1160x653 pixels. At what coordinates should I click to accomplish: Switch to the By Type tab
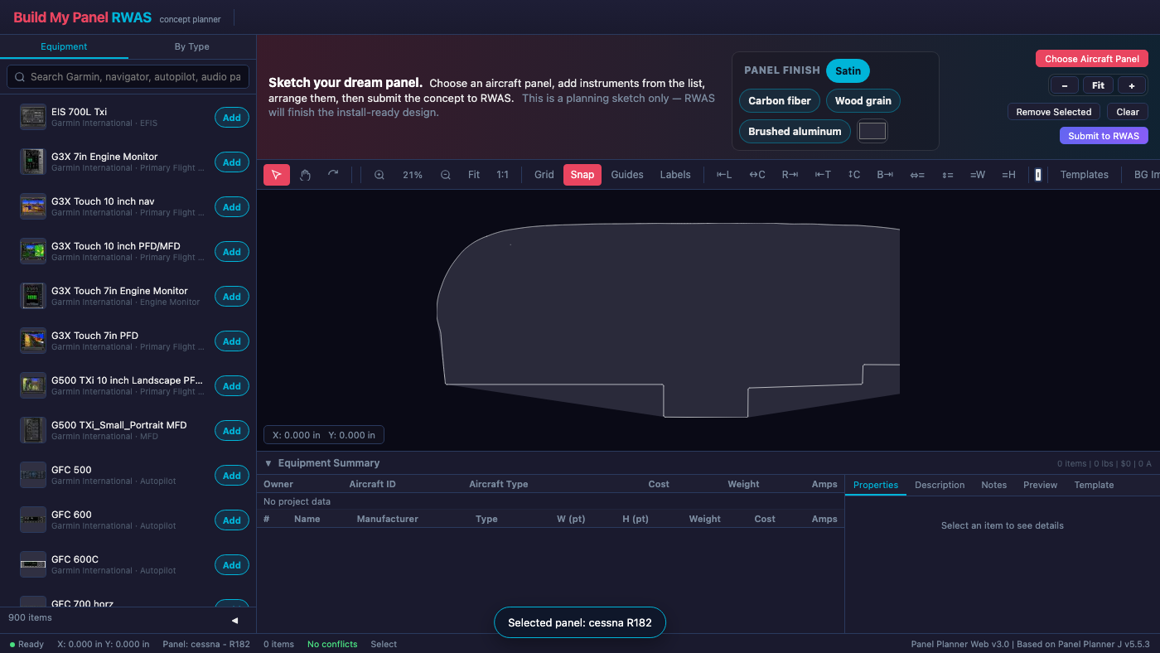click(x=191, y=46)
